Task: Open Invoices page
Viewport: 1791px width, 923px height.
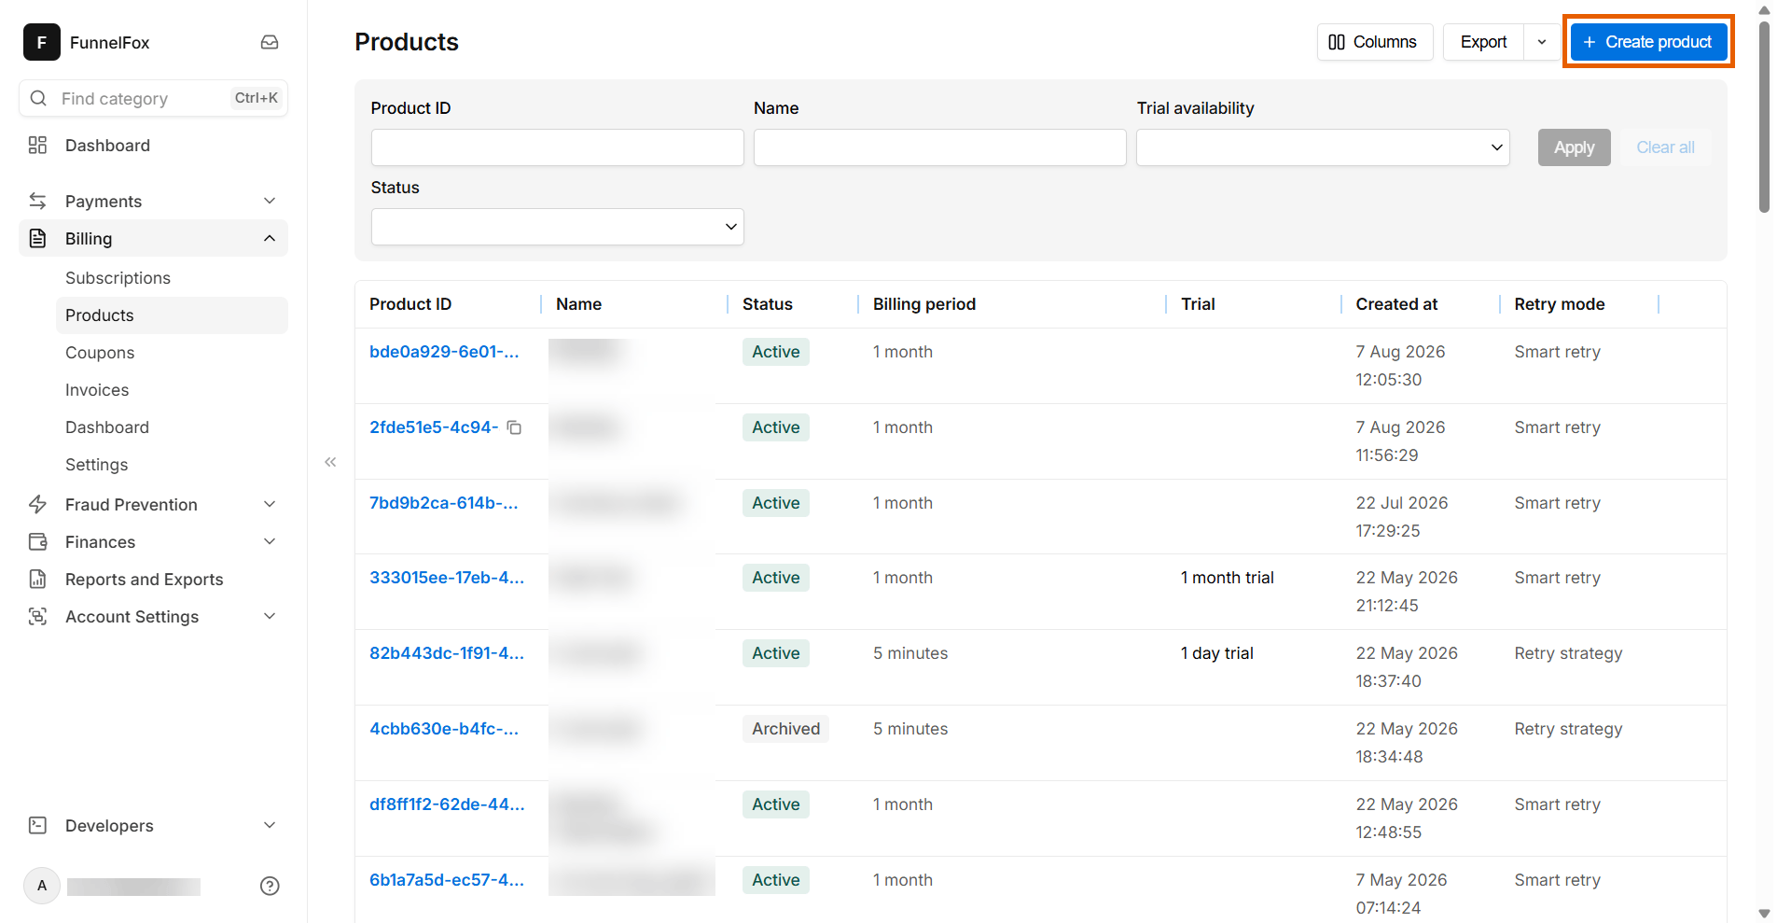Action: [97, 390]
